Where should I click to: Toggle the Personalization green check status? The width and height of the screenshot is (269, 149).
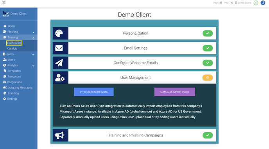pos(208,34)
